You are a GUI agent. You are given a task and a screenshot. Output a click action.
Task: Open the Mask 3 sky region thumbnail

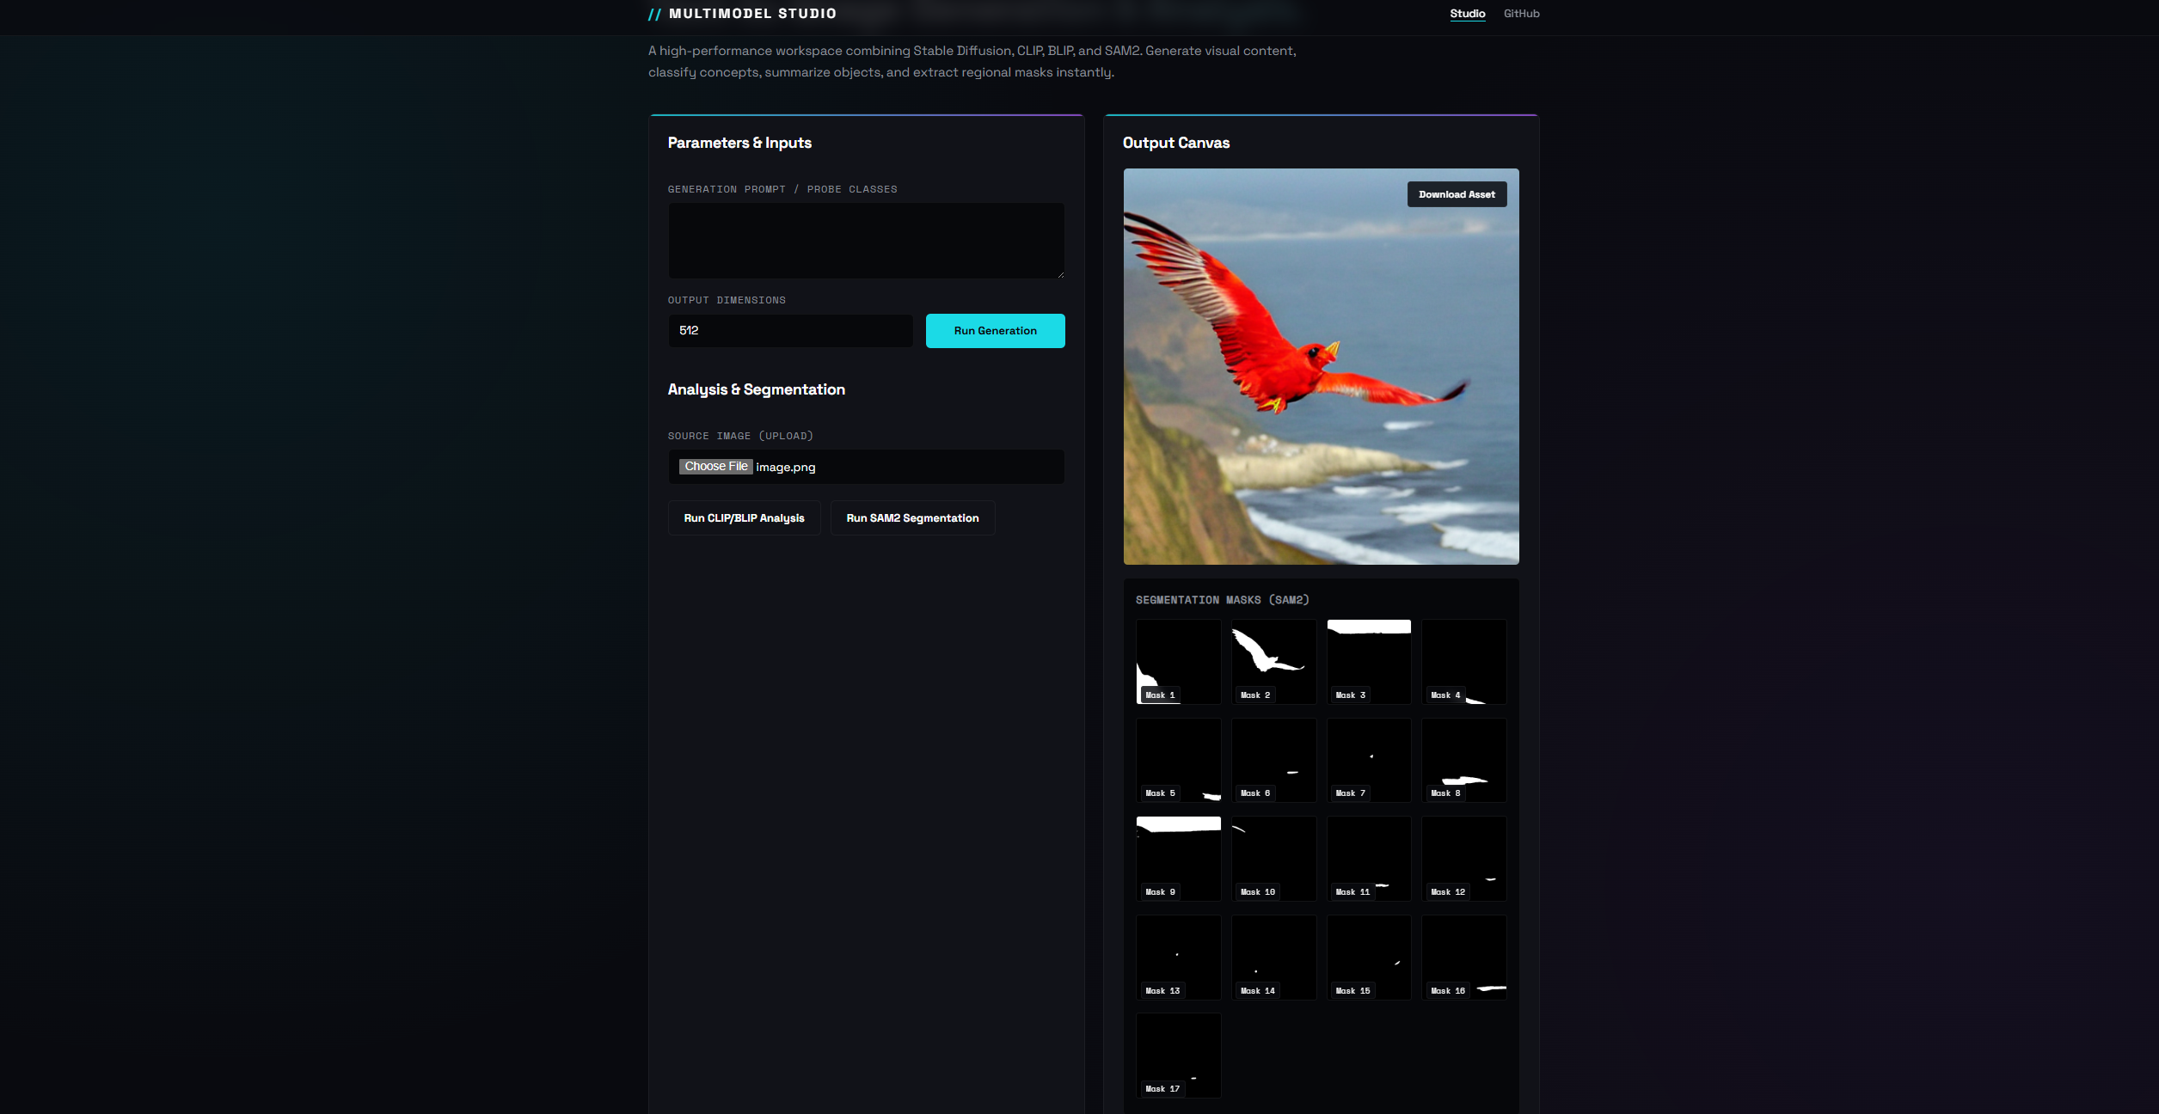(x=1369, y=662)
